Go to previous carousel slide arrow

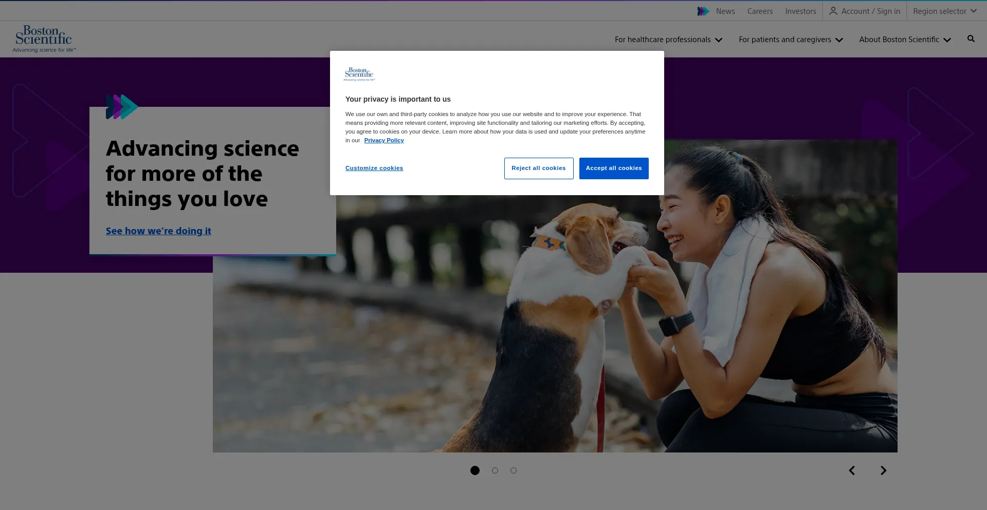[852, 470]
